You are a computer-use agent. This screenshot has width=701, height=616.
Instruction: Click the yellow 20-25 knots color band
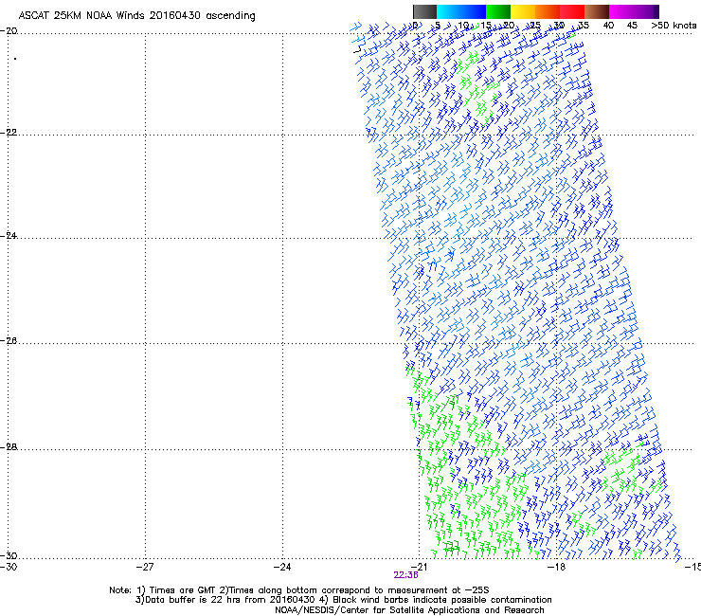tap(523, 11)
